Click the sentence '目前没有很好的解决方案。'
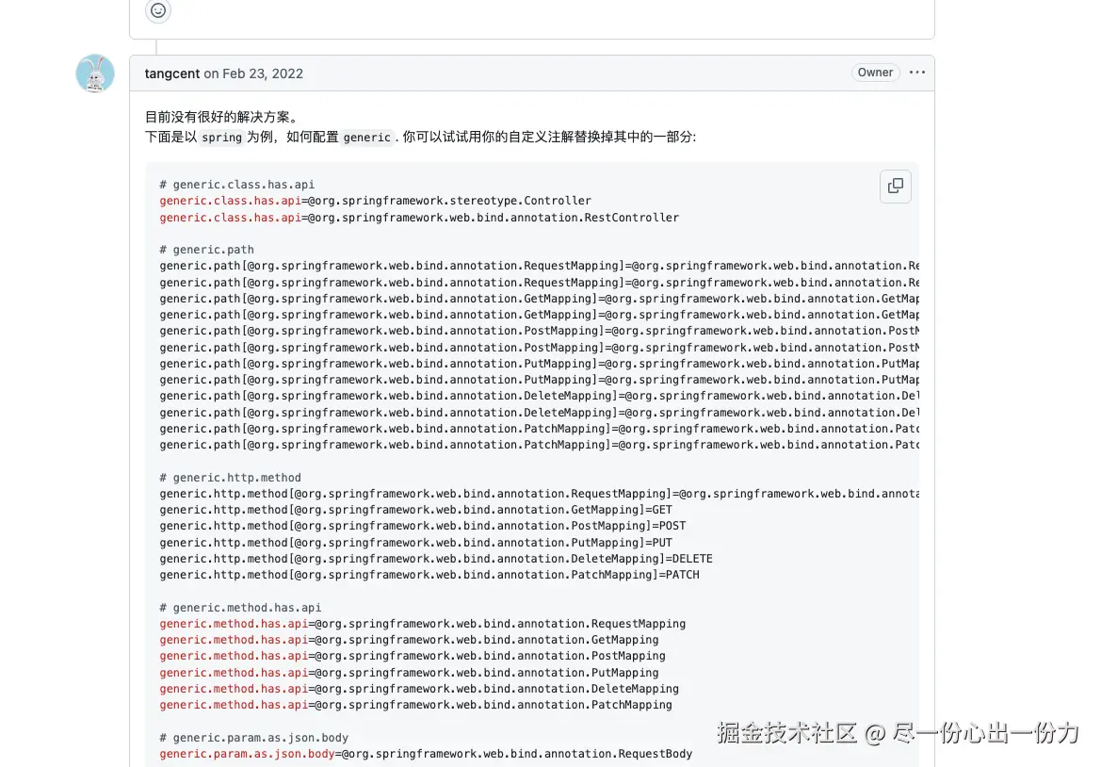Viewport: 1101px width, 767px height. (223, 117)
